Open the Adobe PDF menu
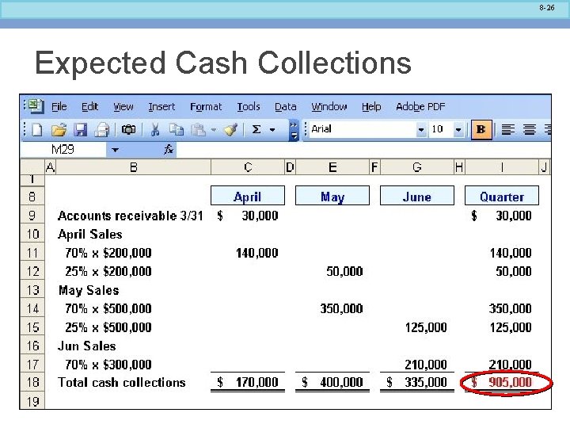This screenshot has height=428, width=570. 420,107
